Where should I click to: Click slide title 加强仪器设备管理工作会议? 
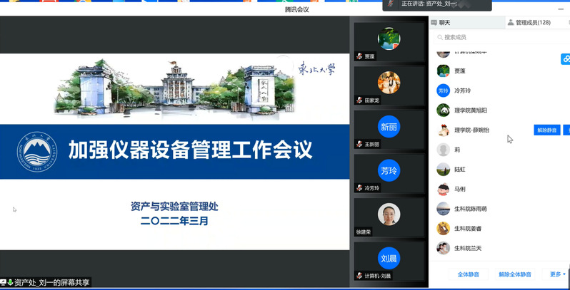(x=191, y=150)
